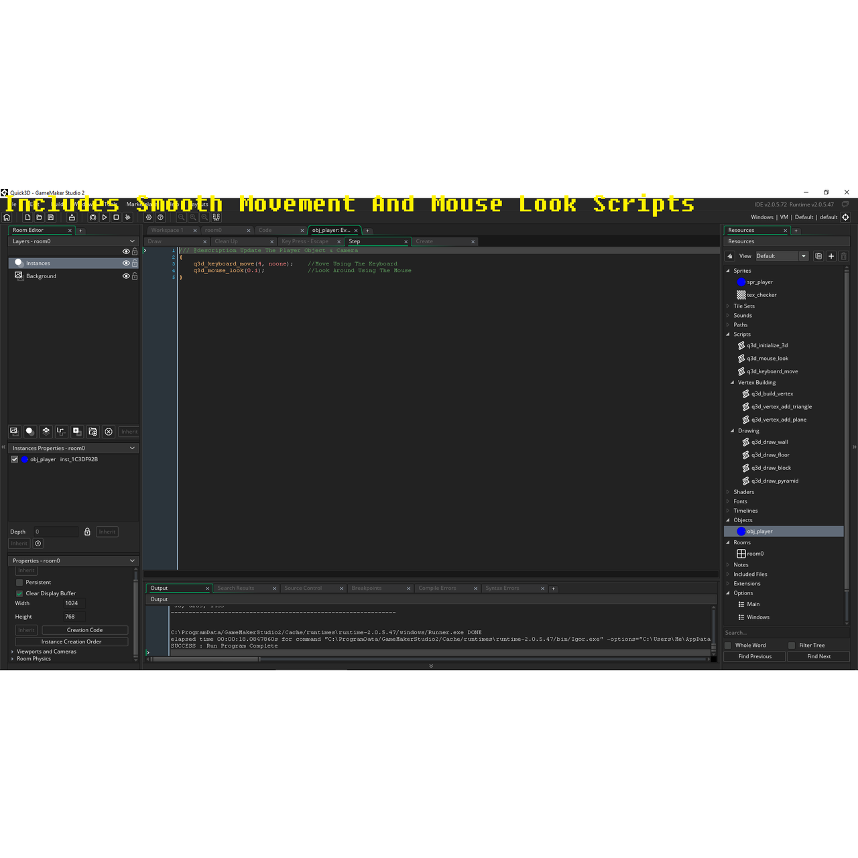
Task: Start a debugging session with the Debug icon
Action: point(93,217)
